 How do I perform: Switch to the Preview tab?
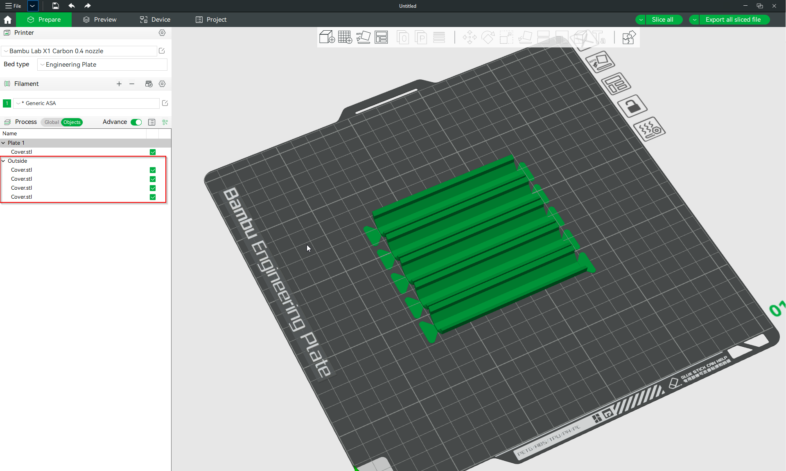[x=100, y=19]
